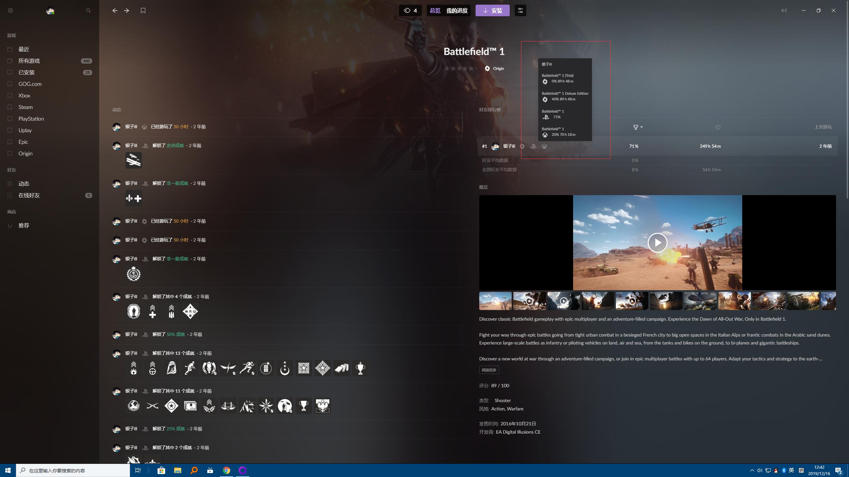Image resolution: width=849 pixels, height=477 pixels.
Task: Switch to the 总览 tab
Action: point(435,11)
